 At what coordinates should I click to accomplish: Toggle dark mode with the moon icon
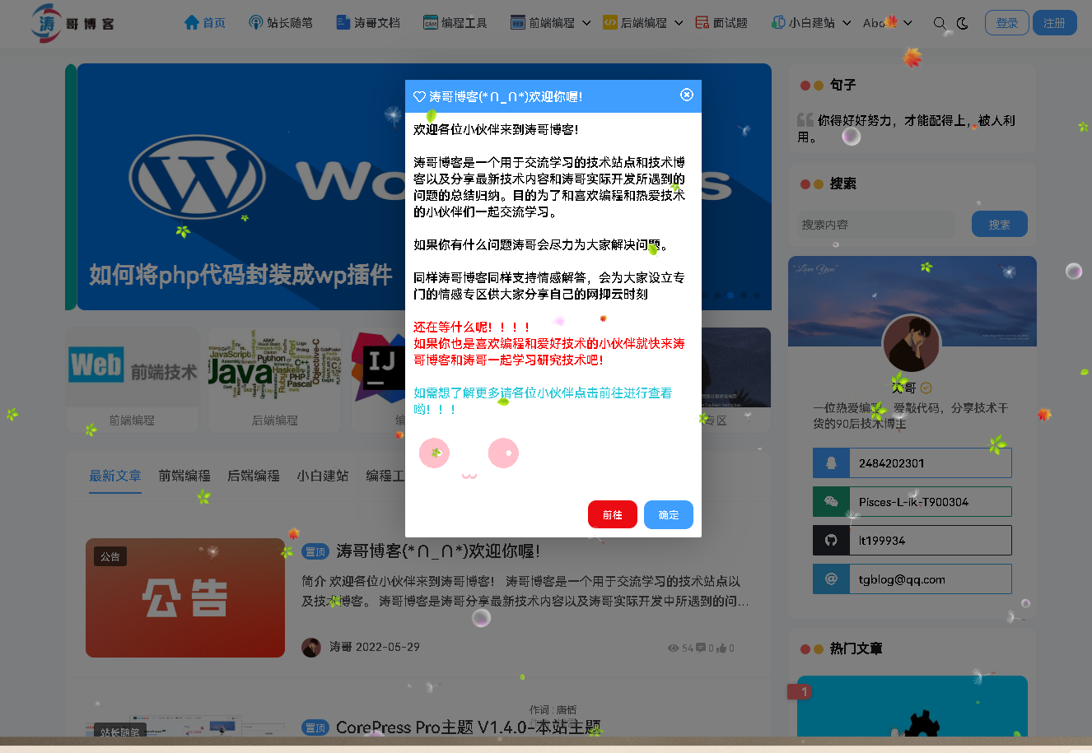[963, 23]
